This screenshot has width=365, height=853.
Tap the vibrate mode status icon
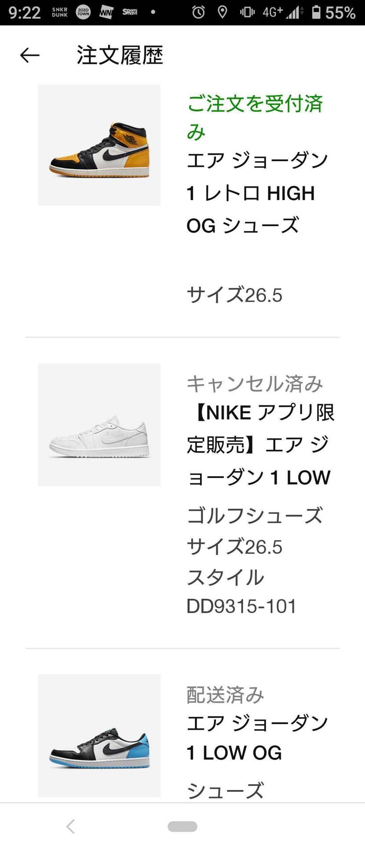tap(247, 12)
